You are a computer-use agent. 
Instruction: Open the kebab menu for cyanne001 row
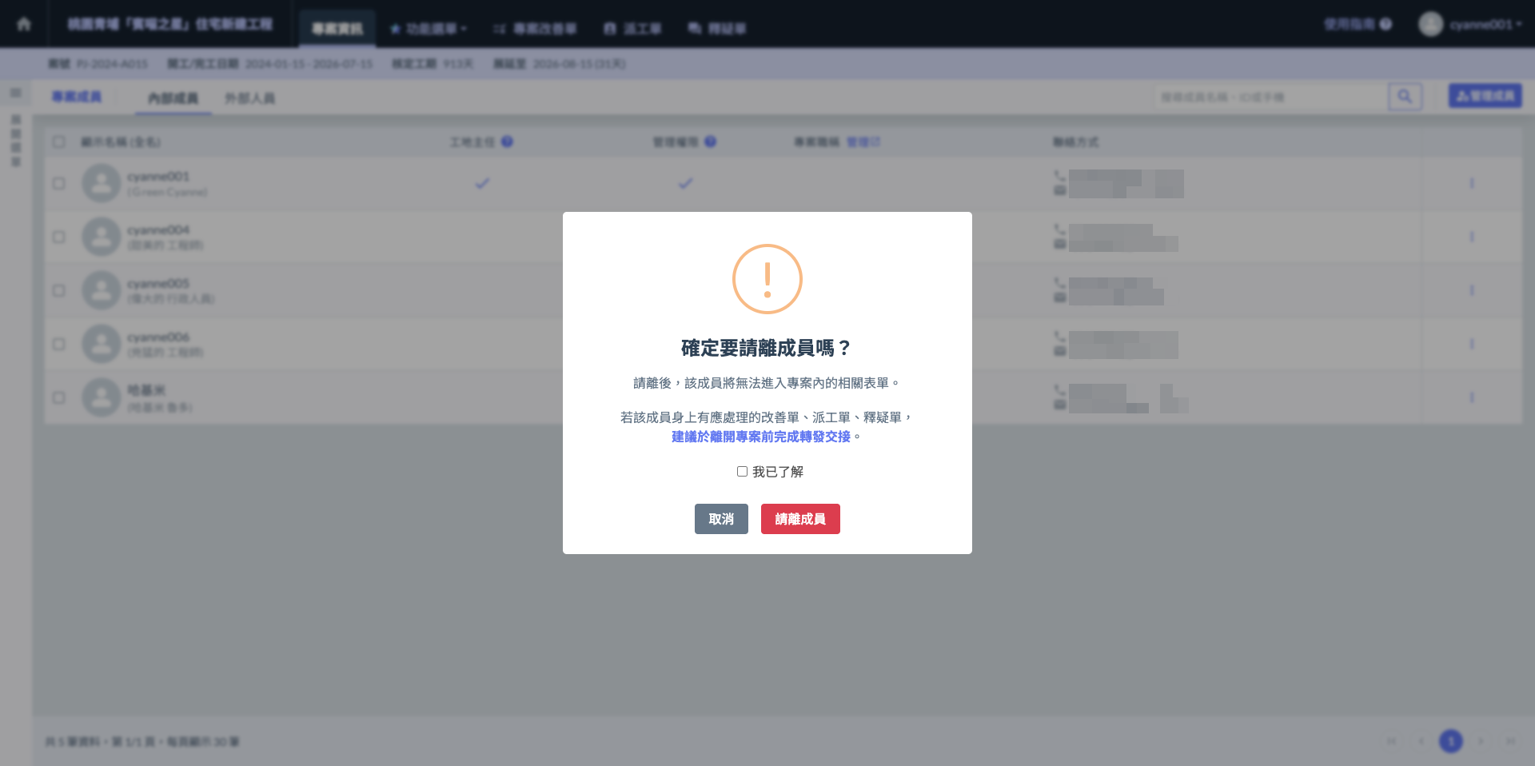(1471, 183)
